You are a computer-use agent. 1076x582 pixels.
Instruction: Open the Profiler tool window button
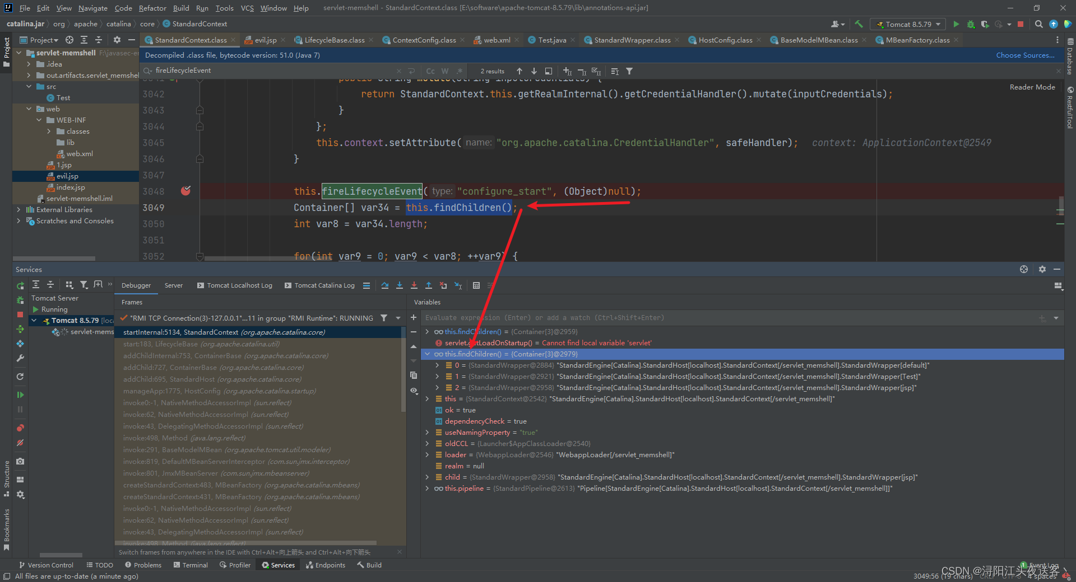point(235,565)
